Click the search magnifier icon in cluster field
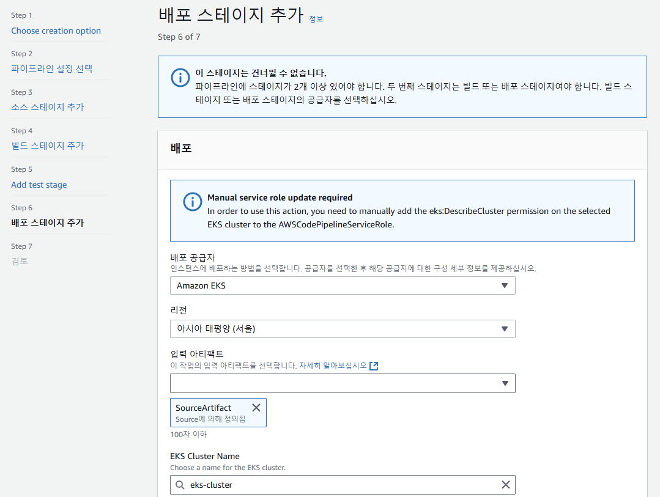 tap(180, 485)
